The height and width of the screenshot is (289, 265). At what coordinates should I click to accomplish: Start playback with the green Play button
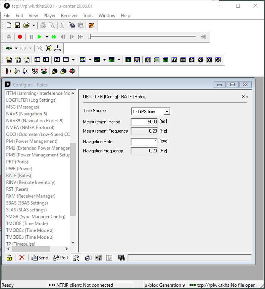tap(39, 37)
